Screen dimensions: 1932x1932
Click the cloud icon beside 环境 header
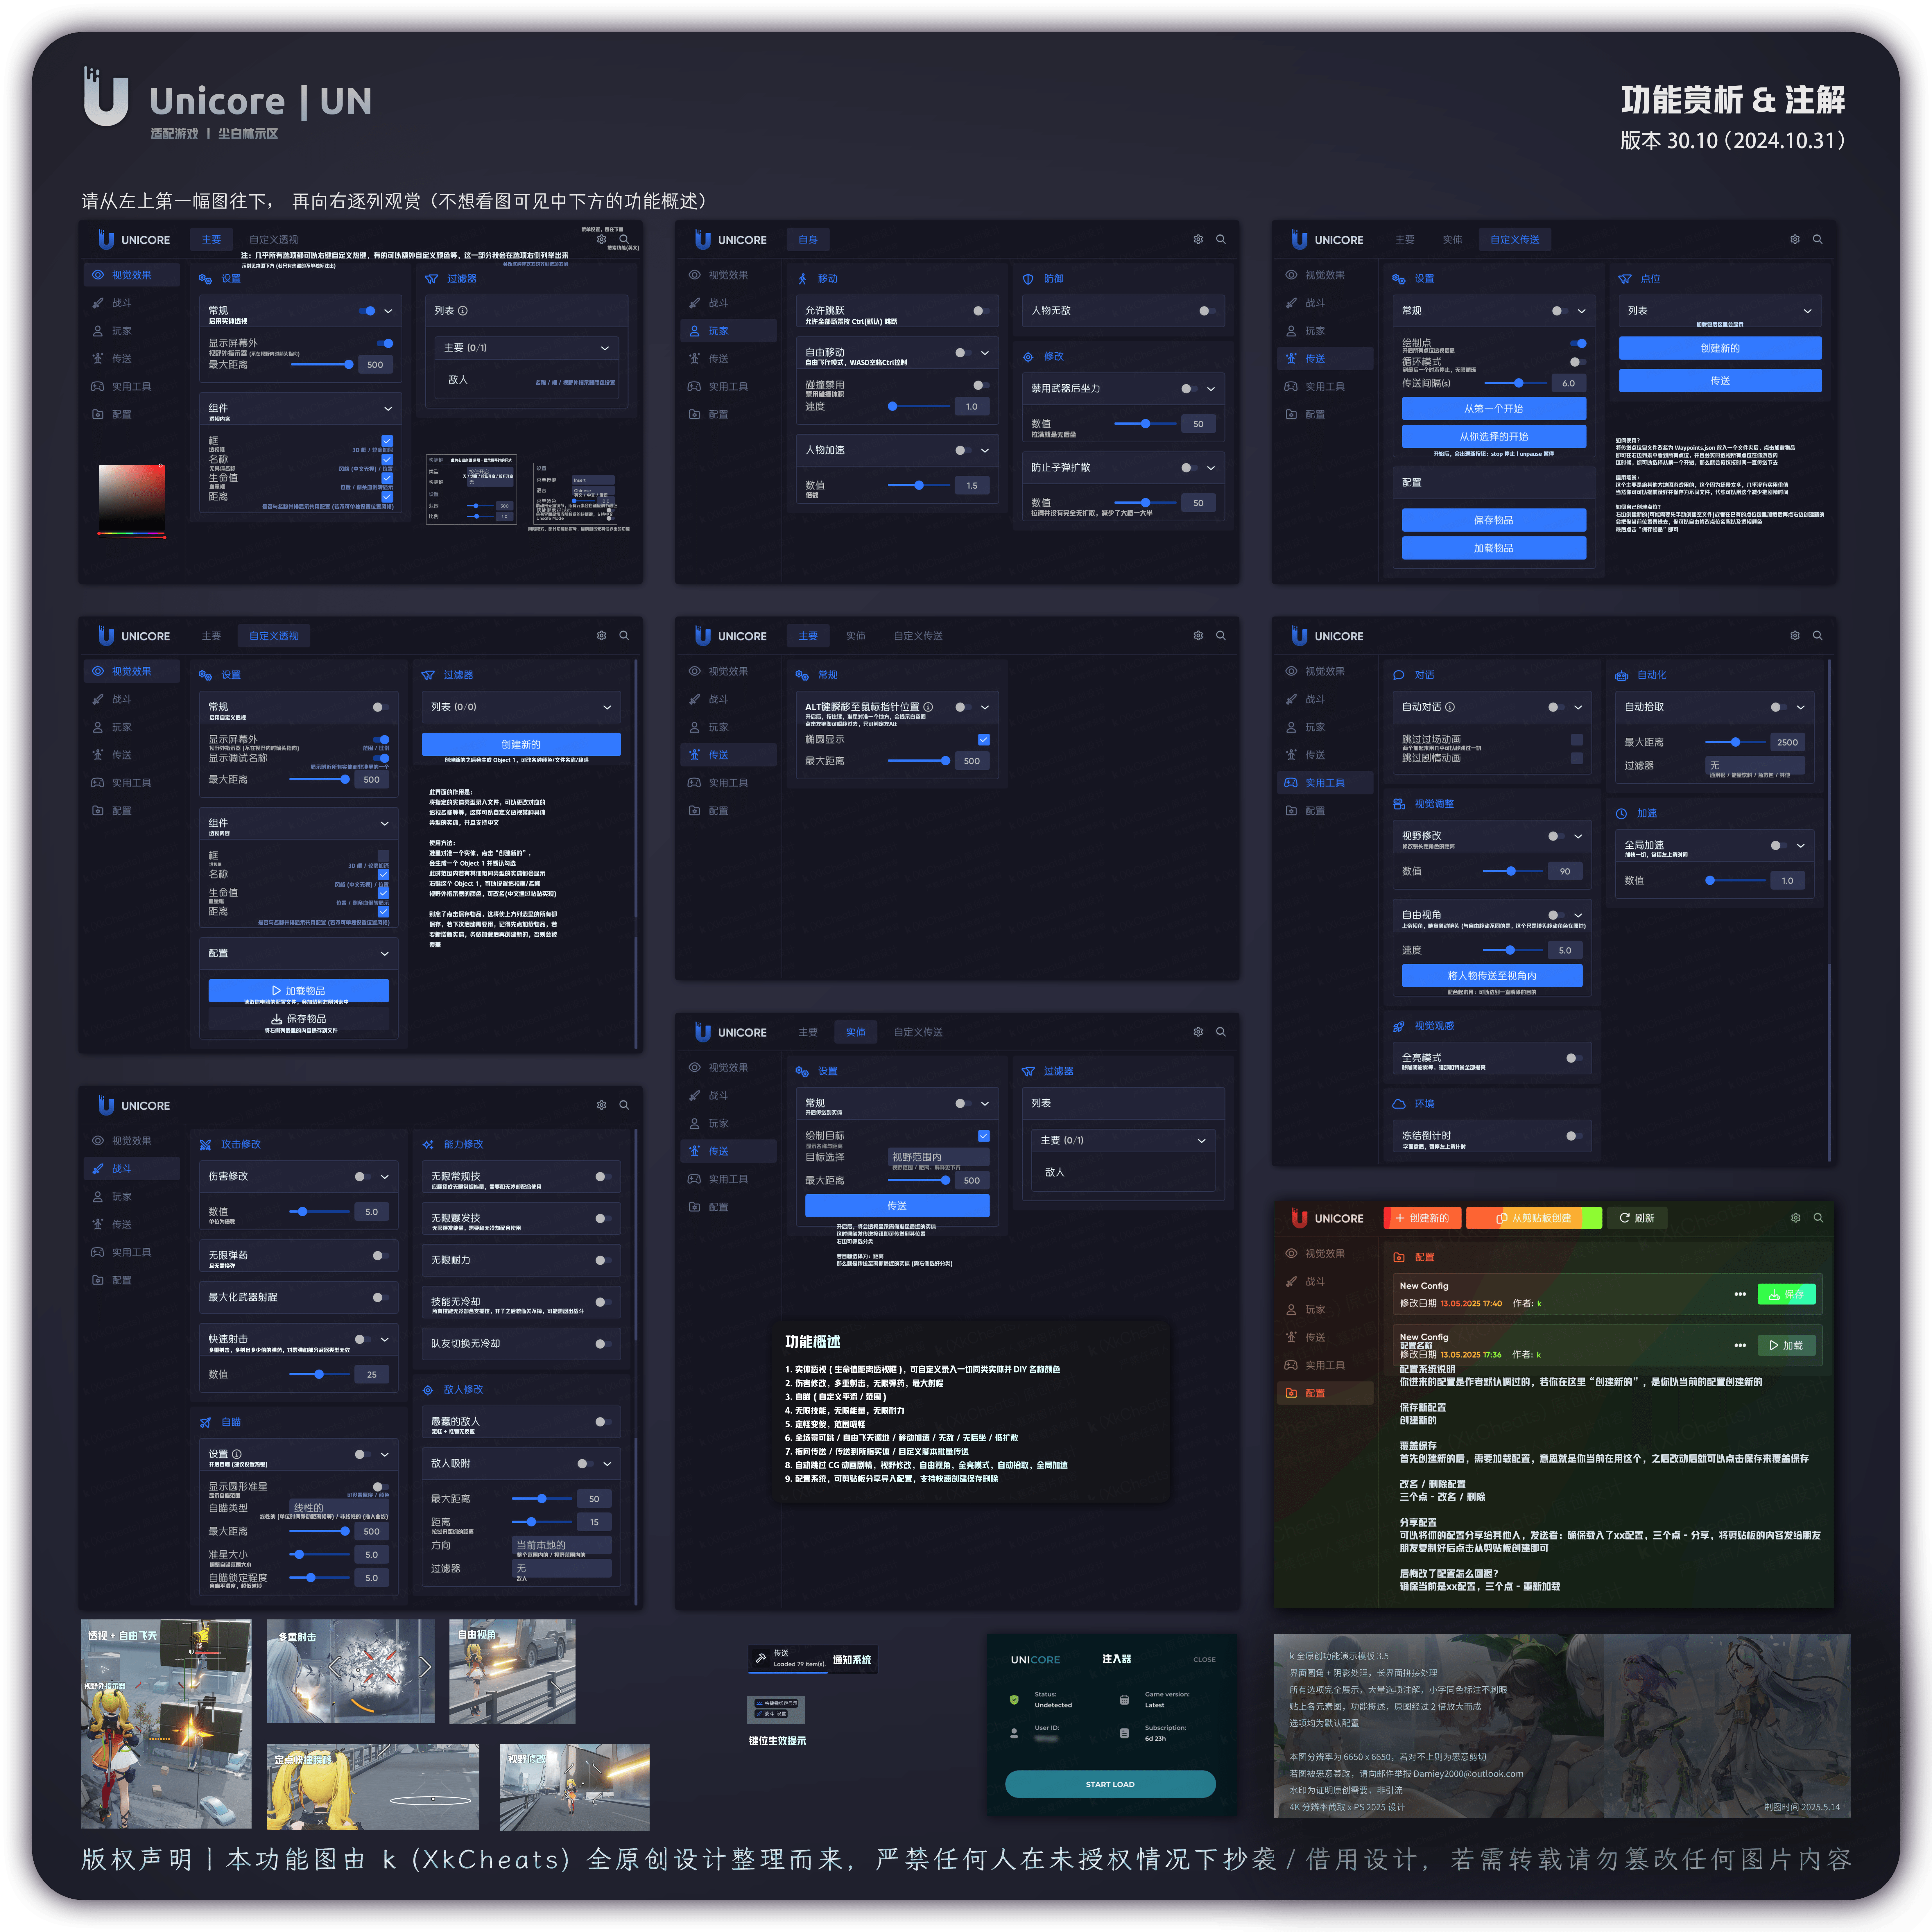tap(1399, 1104)
